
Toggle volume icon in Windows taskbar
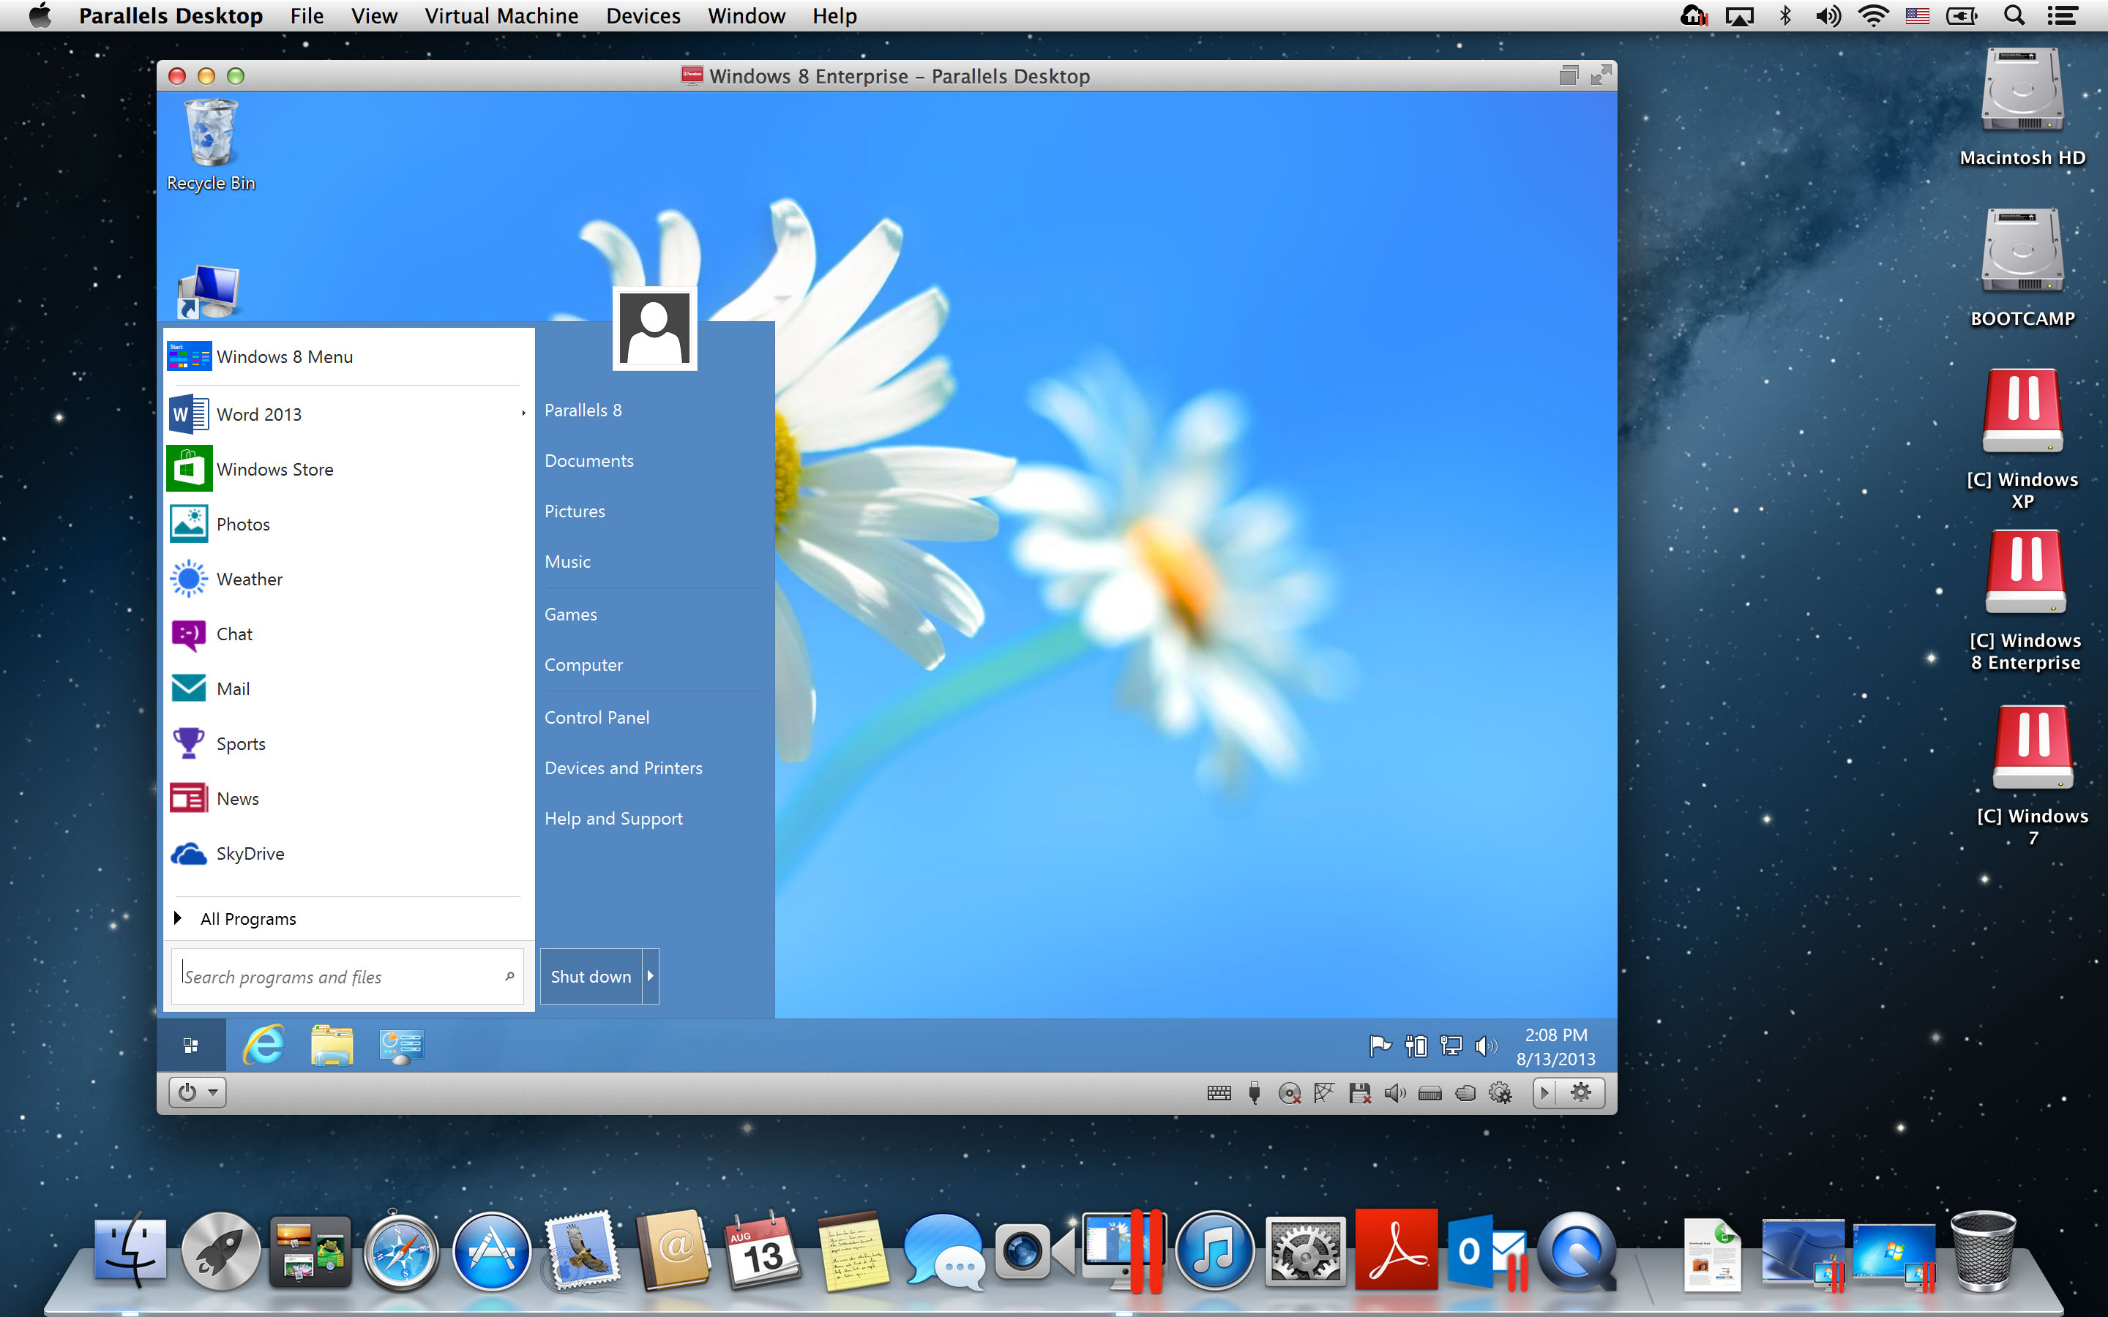(1484, 1046)
